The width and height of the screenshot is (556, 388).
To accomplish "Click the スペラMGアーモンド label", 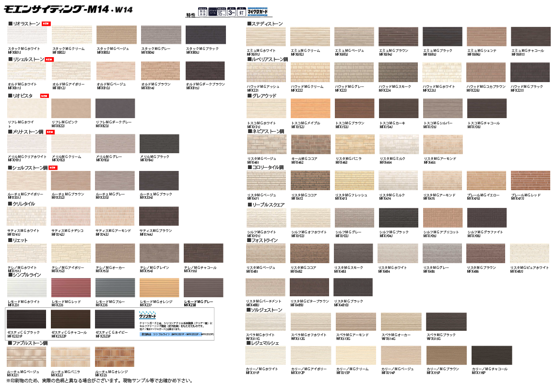I will pyautogui.click(x=353, y=335).
